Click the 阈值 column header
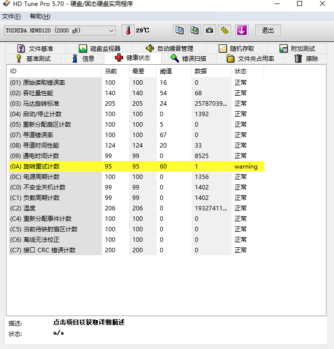This screenshot has height=349, width=334. click(174, 71)
